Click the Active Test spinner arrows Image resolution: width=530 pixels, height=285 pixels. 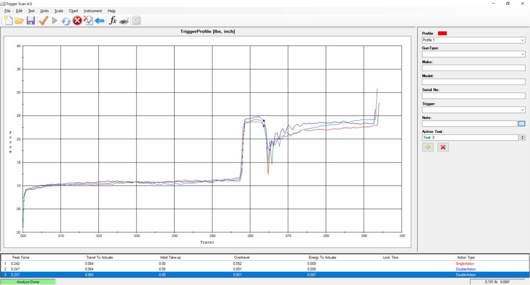(x=523, y=137)
